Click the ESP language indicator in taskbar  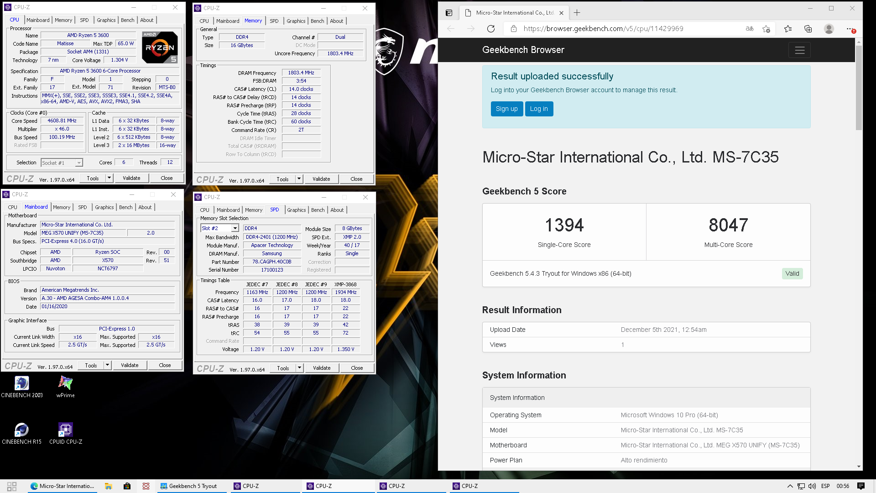coord(825,486)
